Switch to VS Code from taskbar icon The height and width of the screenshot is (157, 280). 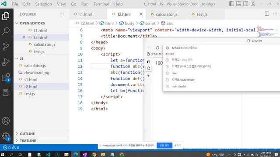[48, 154]
